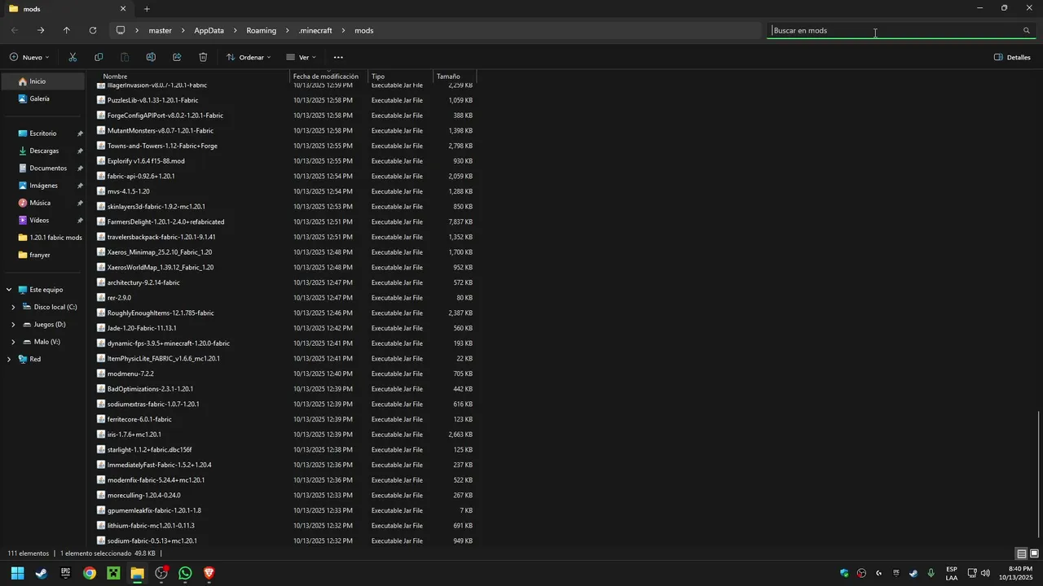This screenshot has height=586, width=1043.
Task: Click AppData breadcrumb segment
Action: 209,30
